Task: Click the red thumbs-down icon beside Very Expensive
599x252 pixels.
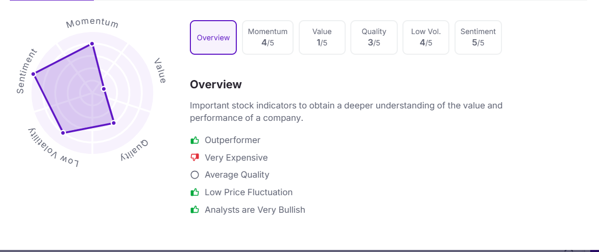Action: [x=195, y=157]
